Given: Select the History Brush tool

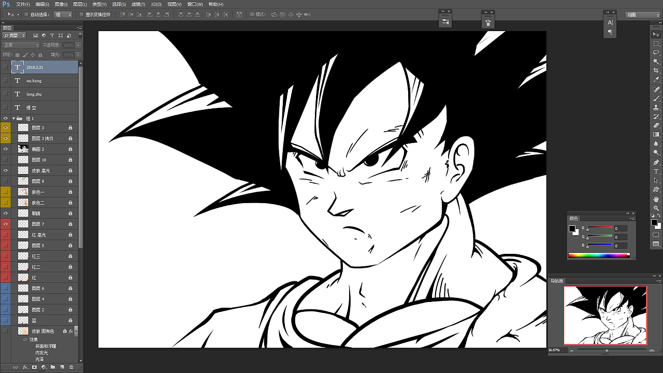Looking at the screenshot, I should pyautogui.click(x=656, y=117).
